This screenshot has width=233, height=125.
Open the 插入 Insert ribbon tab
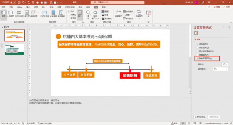pos(28,7)
